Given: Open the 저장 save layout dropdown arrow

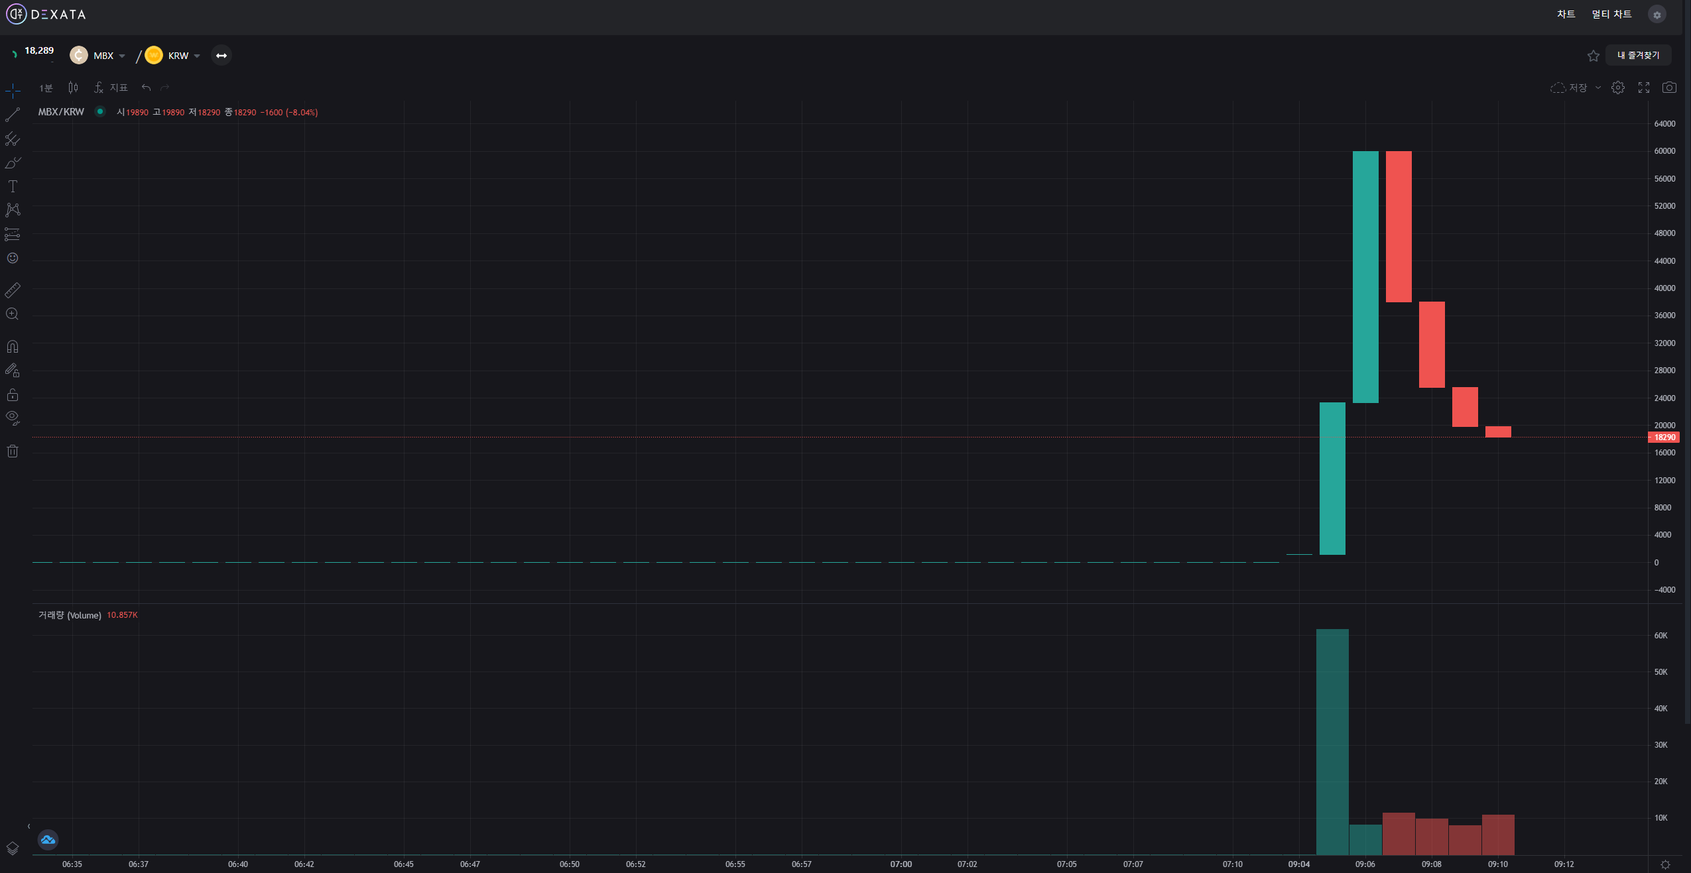Looking at the screenshot, I should point(1598,87).
